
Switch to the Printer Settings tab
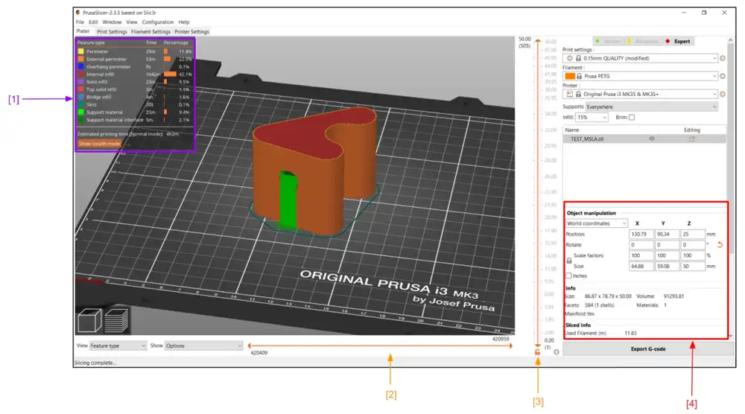click(x=191, y=32)
